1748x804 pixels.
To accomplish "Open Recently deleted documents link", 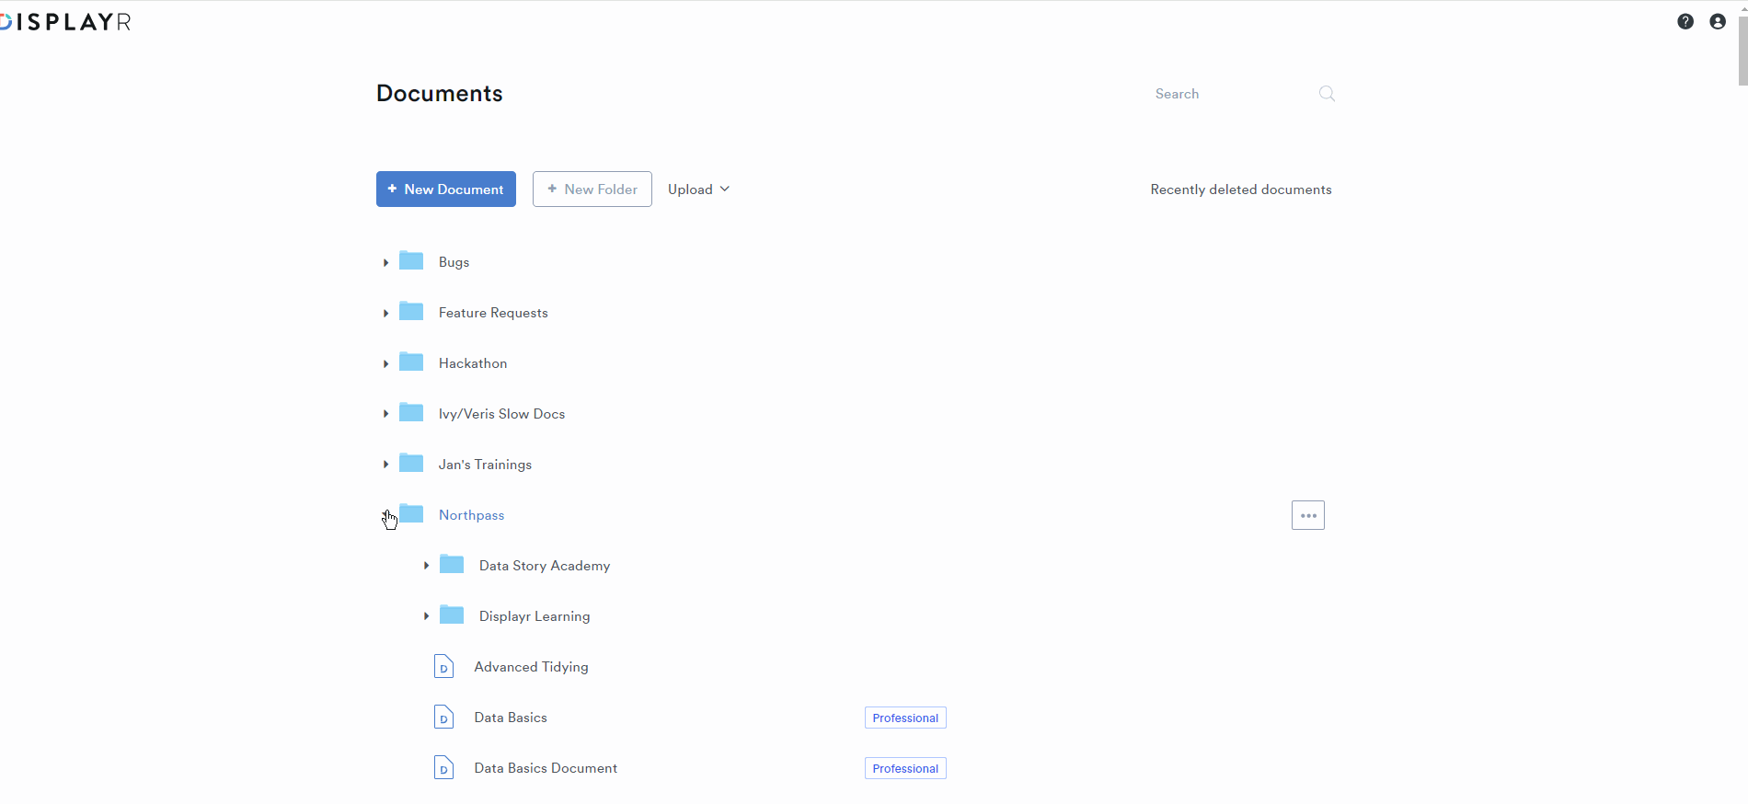I will click(1240, 190).
